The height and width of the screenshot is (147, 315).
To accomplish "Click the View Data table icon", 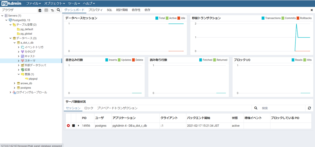I will 46,10.
